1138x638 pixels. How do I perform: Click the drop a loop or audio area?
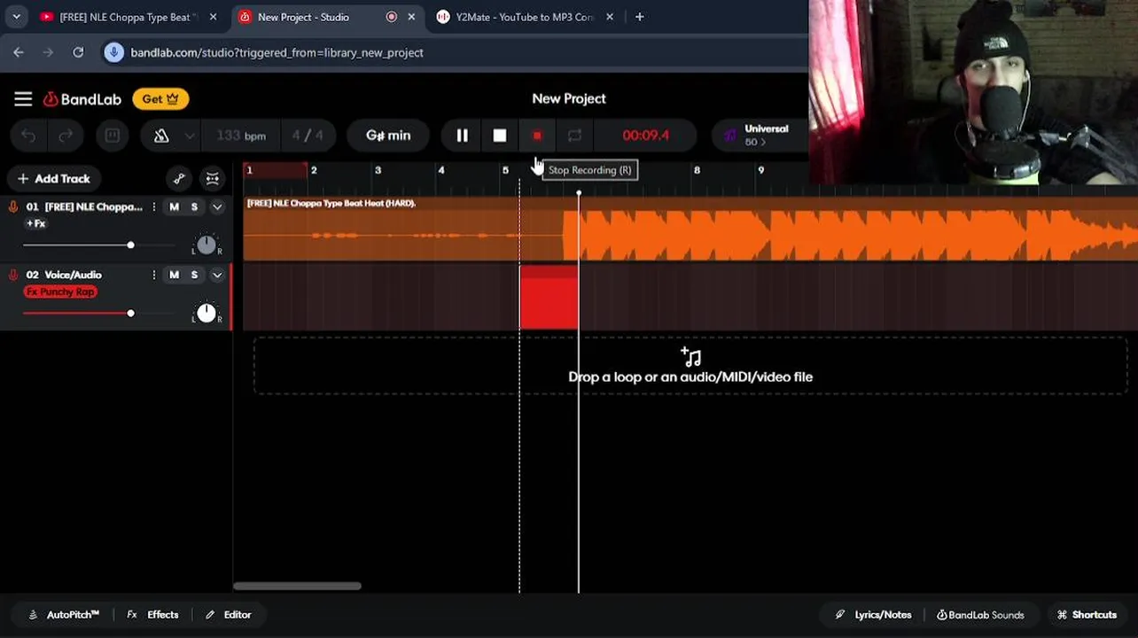(x=690, y=365)
